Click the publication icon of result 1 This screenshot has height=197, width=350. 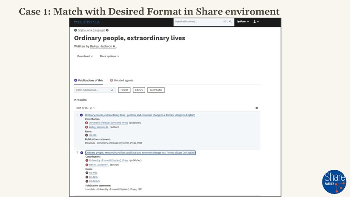click(x=81, y=115)
